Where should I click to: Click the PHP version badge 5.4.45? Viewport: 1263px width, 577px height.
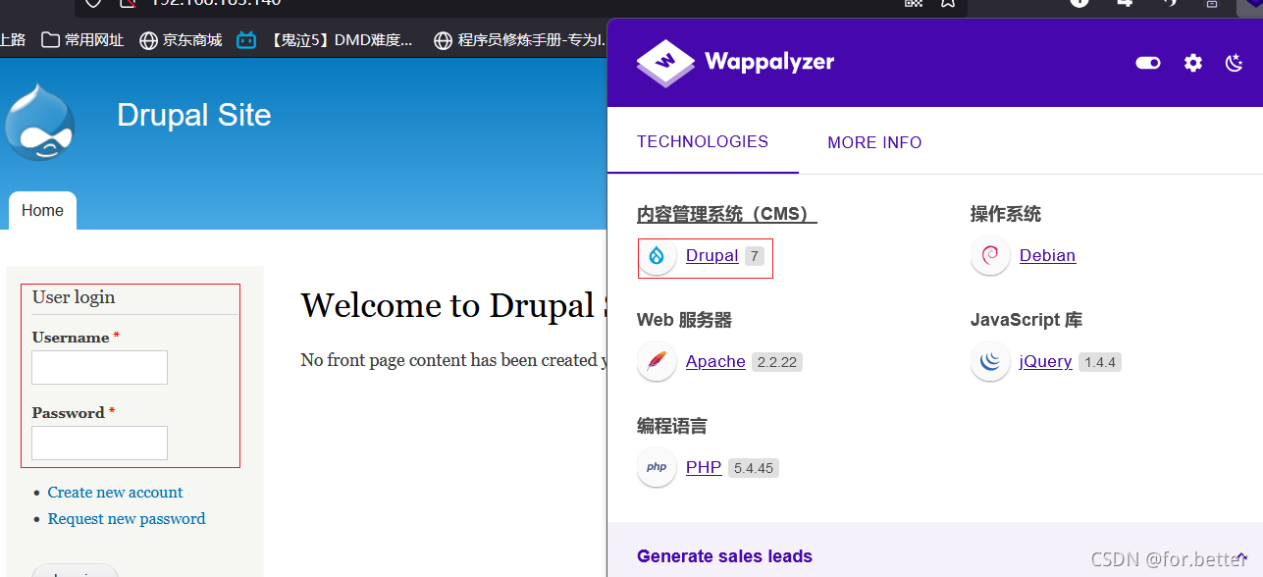point(754,468)
